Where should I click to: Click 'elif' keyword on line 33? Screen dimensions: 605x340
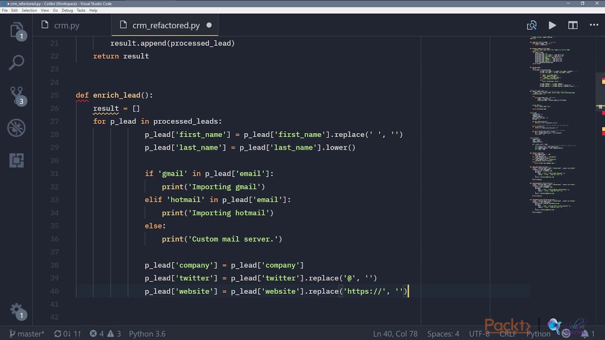(153, 200)
